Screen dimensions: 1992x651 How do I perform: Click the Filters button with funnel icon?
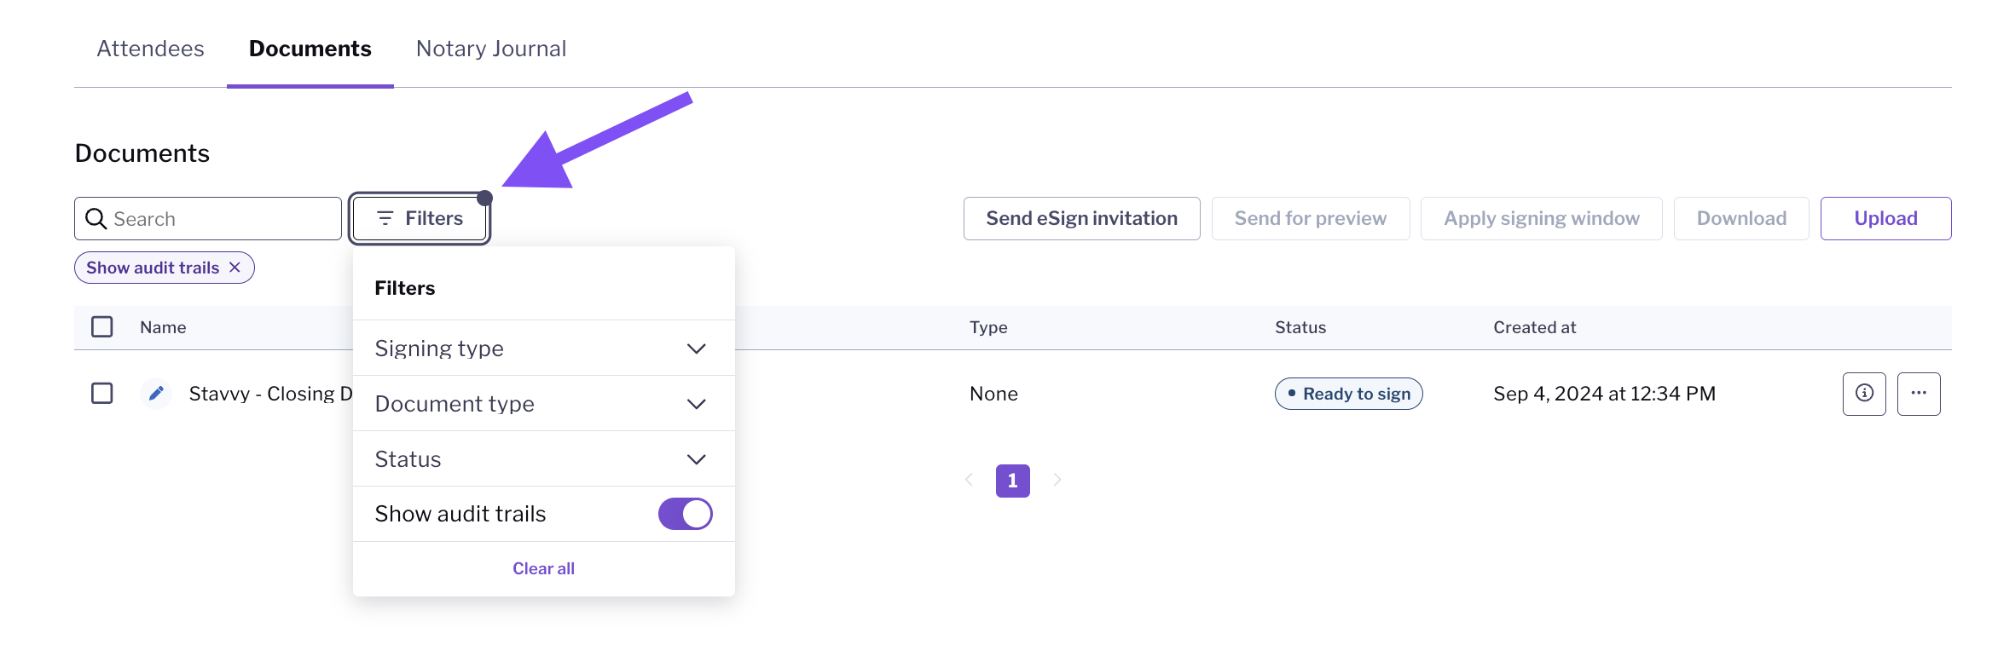click(420, 219)
